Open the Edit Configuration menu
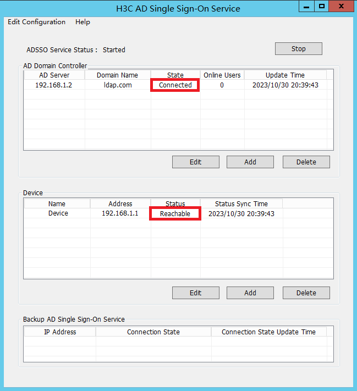The image size is (357, 391). [36, 22]
